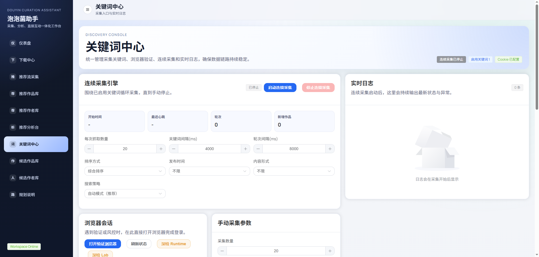Click the 0 条 log count badge
Image resolution: width=539 pixels, height=257 pixels.
pos(517,88)
